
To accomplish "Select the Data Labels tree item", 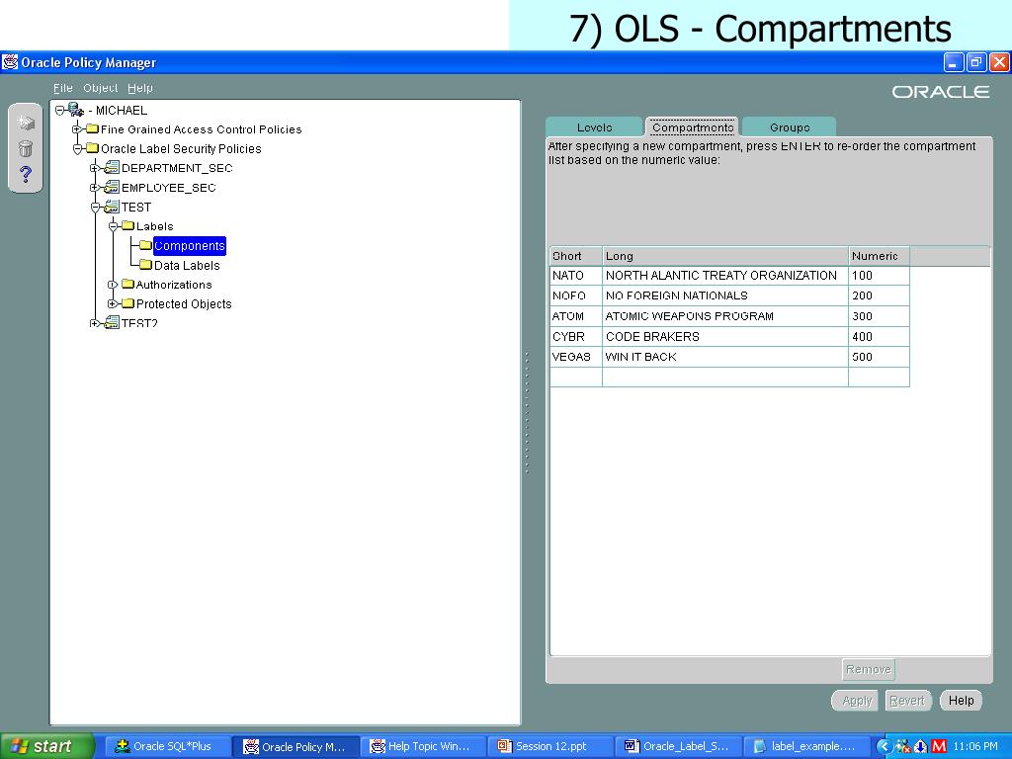I will point(187,265).
